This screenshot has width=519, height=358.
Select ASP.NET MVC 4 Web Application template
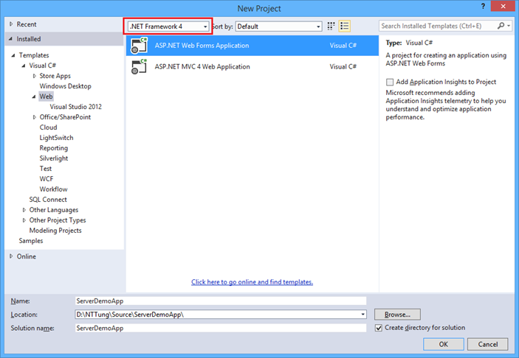pyautogui.click(x=252, y=67)
